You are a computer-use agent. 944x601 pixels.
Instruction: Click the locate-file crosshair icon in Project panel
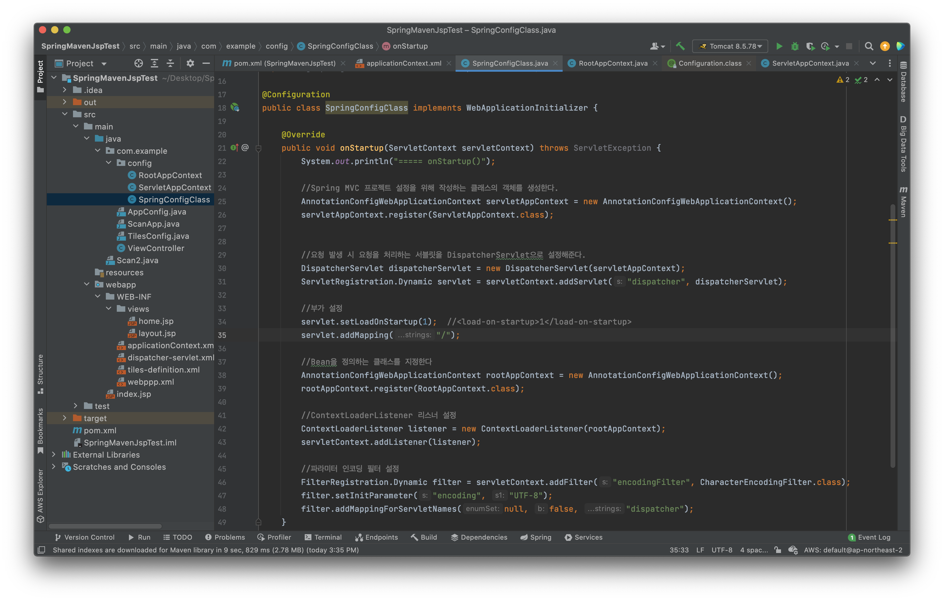pos(138,64)
